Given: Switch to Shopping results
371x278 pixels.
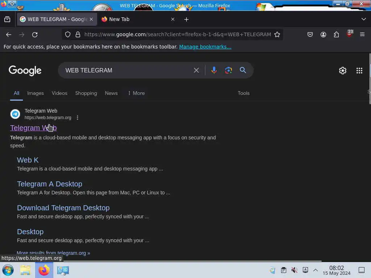Looking at the screenshot, I should (x=86, y=93).
